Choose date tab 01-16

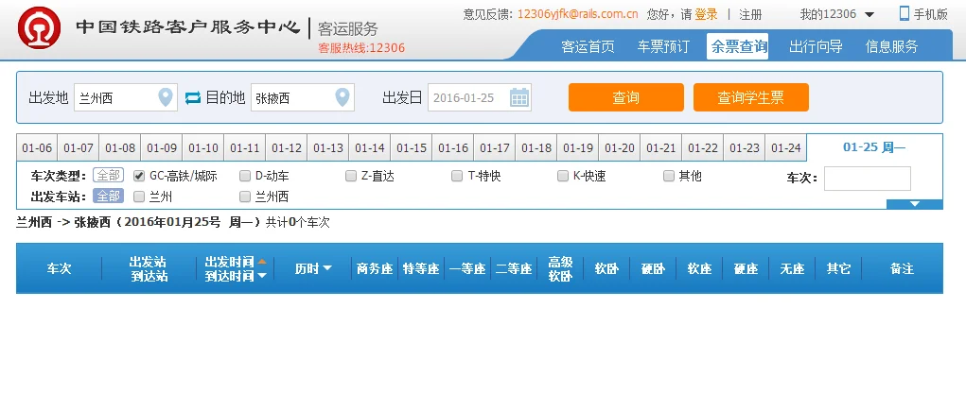pos(453,147)
